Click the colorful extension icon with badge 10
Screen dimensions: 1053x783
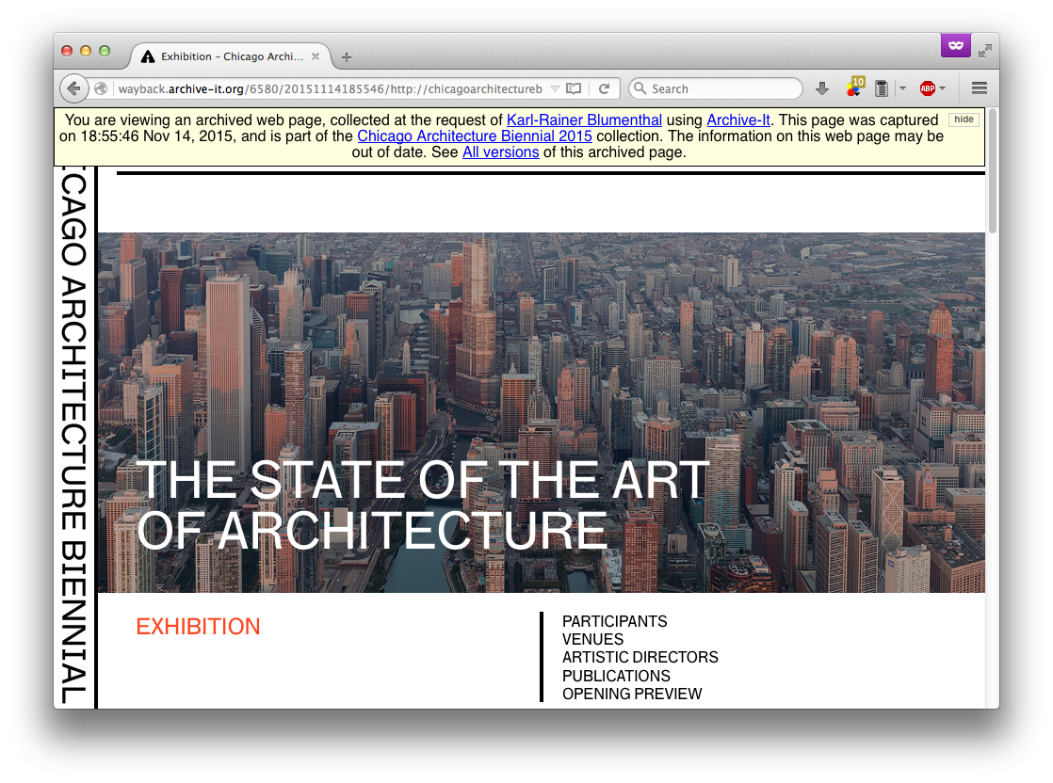[855, 88]
